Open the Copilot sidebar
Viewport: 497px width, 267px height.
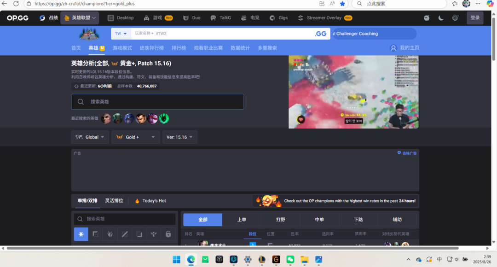pyautogui.click(x=490, y=4)
